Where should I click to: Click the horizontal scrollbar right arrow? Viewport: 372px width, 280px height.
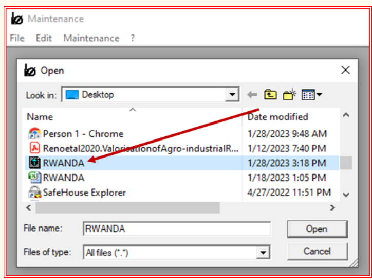[332, 208]
